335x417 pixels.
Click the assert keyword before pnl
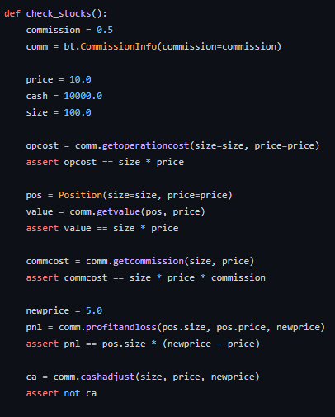click(42, 344)
